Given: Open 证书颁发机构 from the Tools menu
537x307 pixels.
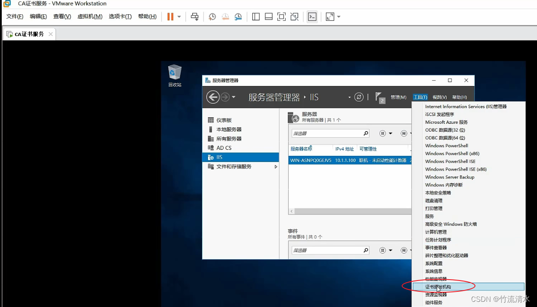Looking at the screenshot, I should tap(468, 287).
